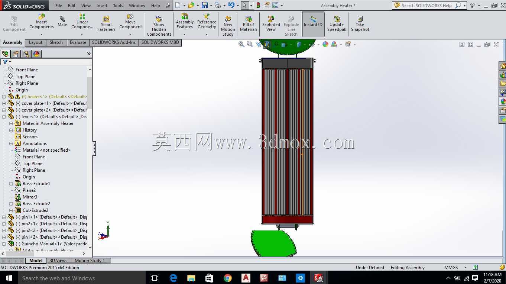Click Apply Scene icon in view toolbar

334,44
